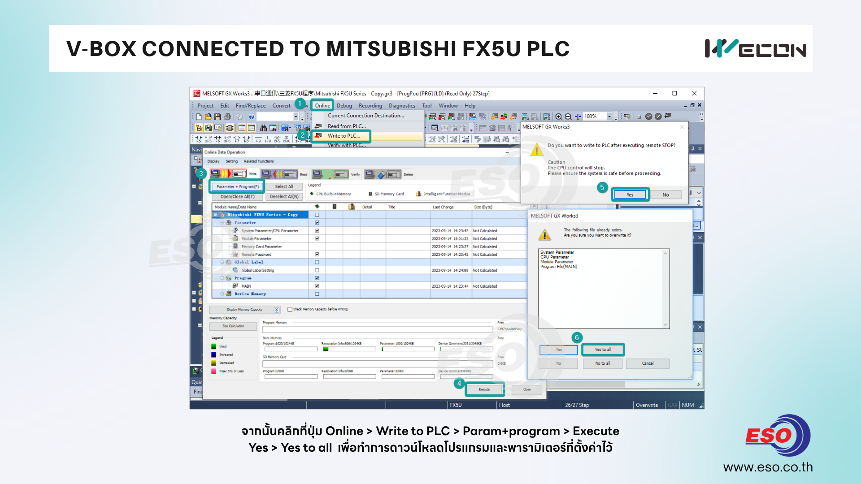The width and height of the screenshot is (861, 484).
Task: Collapse the Device Memory tree node
Action: point(222,294)
